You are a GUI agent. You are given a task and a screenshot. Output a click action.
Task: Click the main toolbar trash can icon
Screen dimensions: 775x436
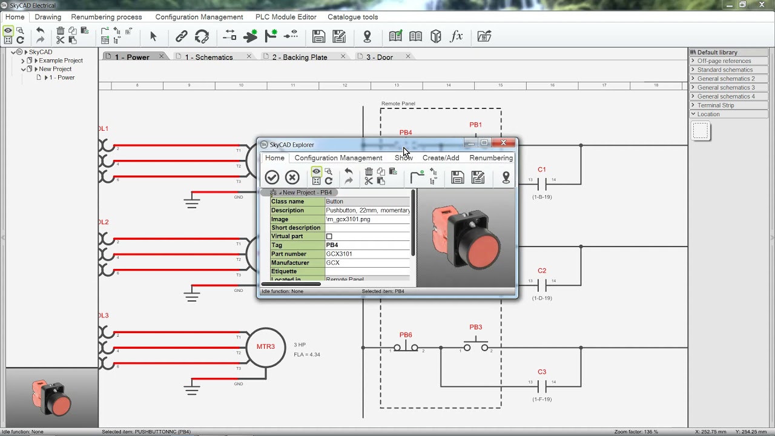pos(61,30)
